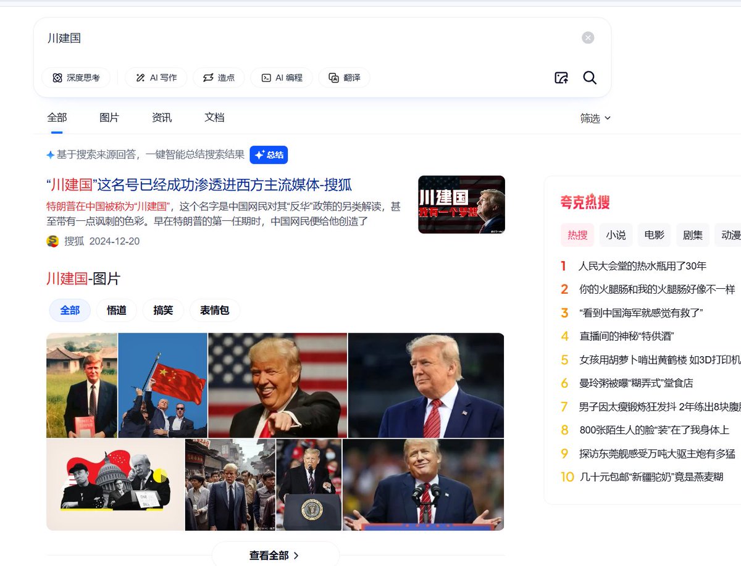Open hot search “看到中国海军就感觉有救了”
741x566 pixels.
[641, 313]
